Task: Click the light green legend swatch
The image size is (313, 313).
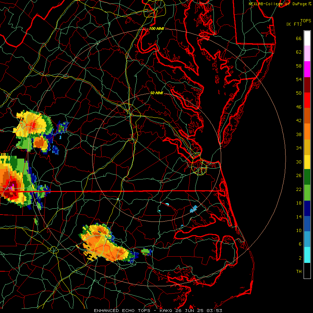Action: point(307,193)
